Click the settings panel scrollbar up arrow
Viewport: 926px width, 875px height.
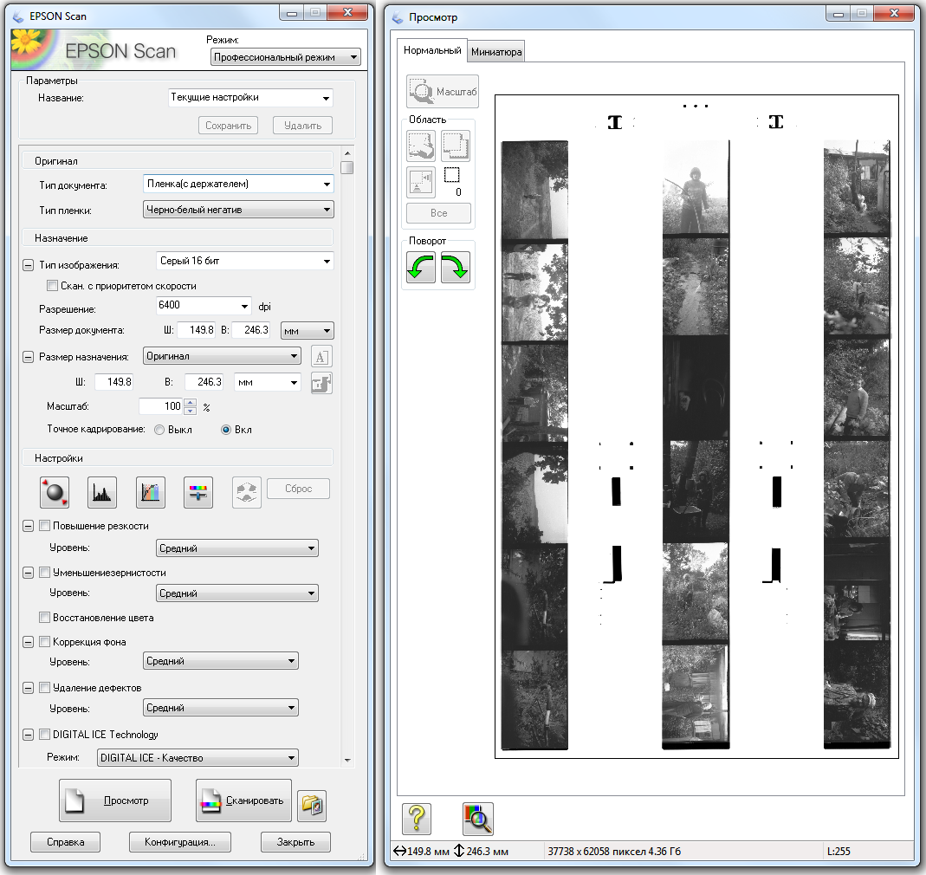pyautogui.click(x=347, y=153)
